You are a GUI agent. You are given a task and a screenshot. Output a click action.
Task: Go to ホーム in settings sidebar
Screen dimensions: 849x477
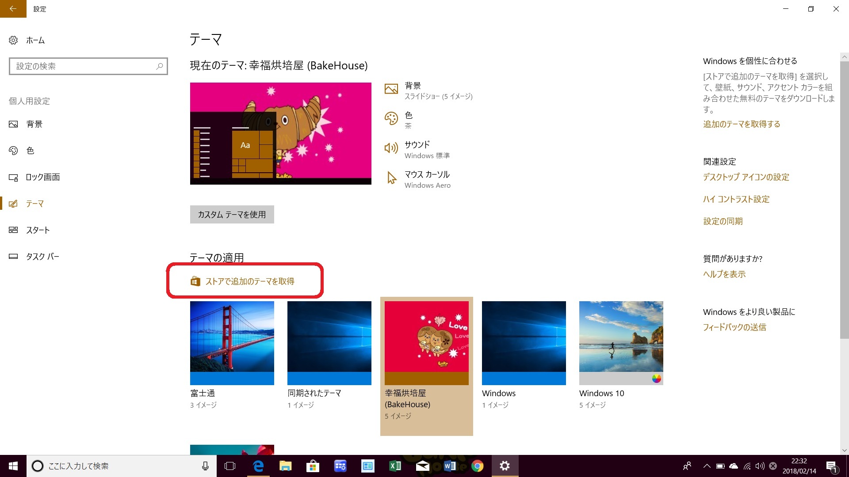pos(35,40)
